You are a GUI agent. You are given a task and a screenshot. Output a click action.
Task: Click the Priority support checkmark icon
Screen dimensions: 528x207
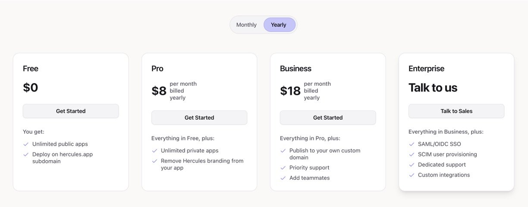[x=283, y=168]
